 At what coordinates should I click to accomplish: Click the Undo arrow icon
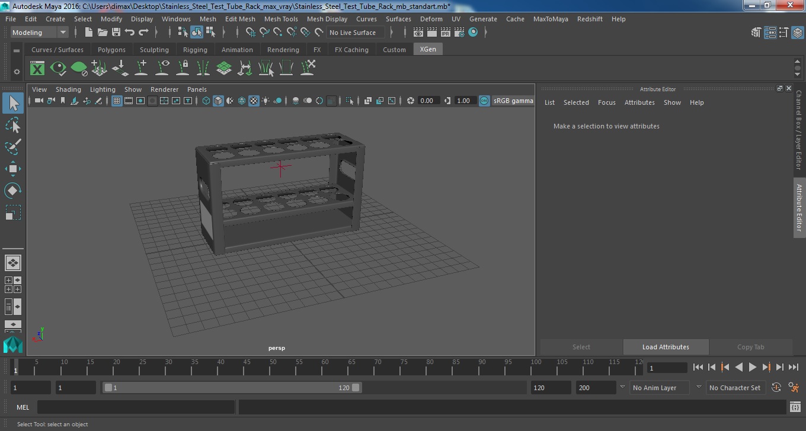[x=130, y=33]
